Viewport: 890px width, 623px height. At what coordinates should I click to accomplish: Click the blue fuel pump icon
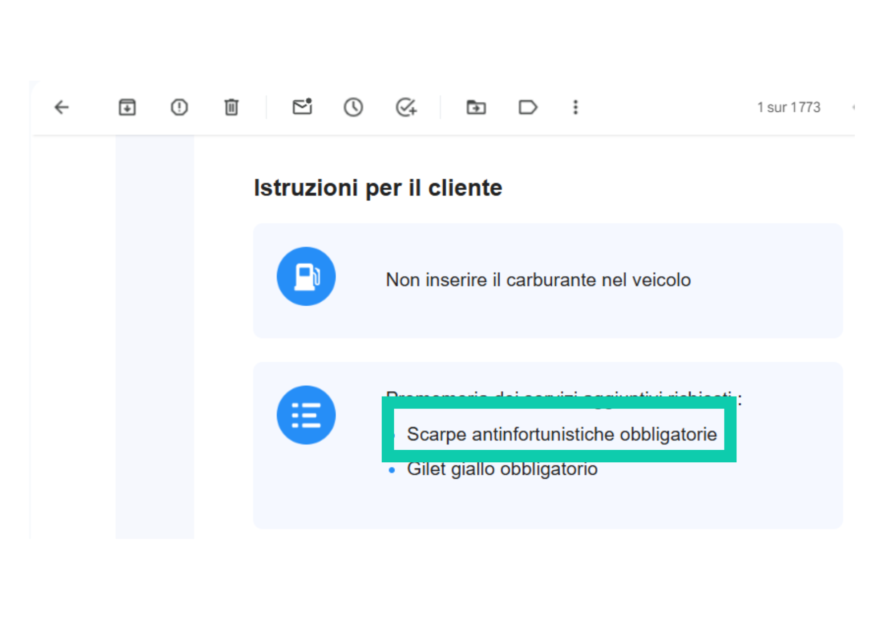coord(306,276)
